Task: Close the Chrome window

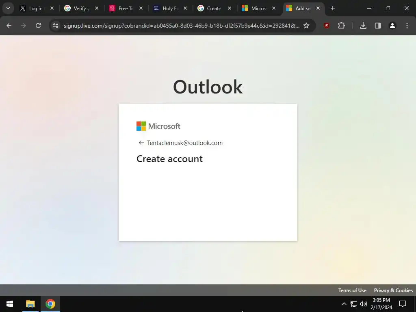Action: tap(406, 8)
